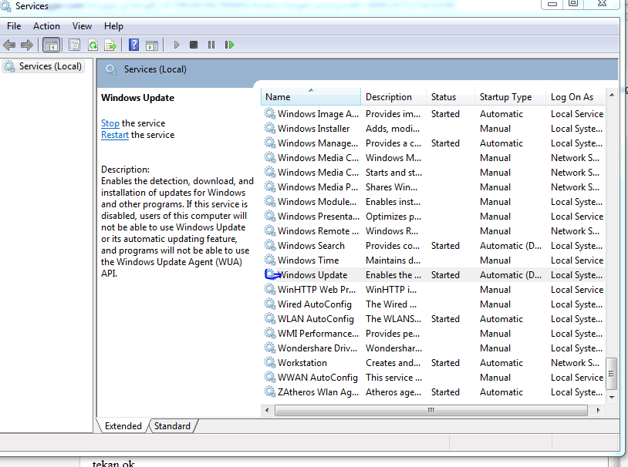This screenshot has height=467, width=628.
Task: Select the Wondershare Driv... service
Action: 317,348
